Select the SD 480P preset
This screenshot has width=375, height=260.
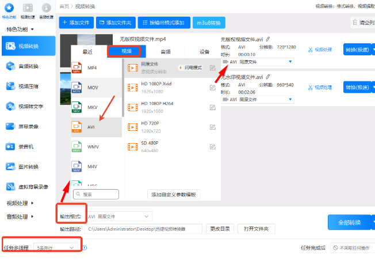pyautogui.click(x=172, y=146)
